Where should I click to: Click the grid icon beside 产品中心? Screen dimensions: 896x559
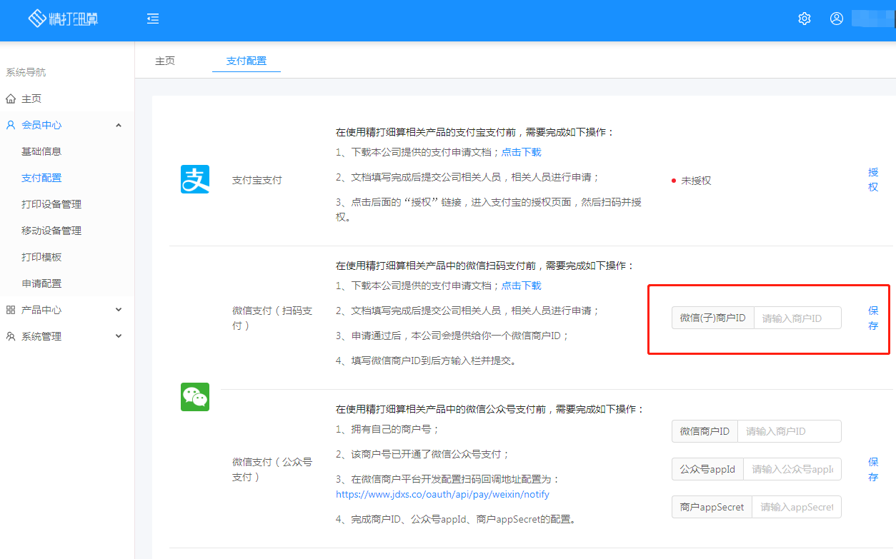coord(11,310)
